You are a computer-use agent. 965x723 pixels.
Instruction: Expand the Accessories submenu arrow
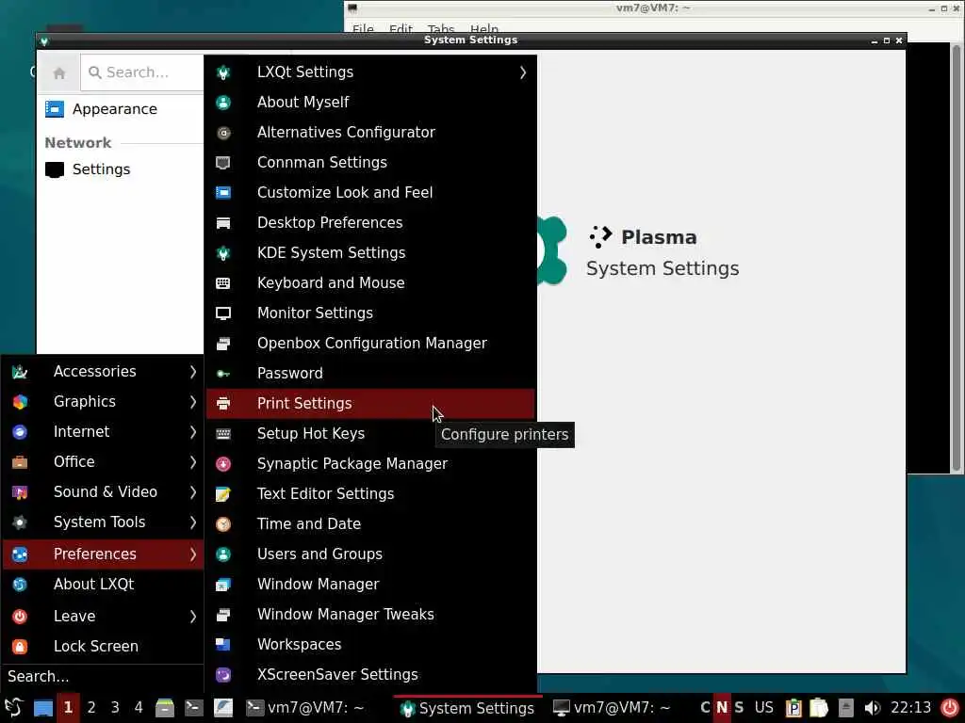(x=192, y=371)
